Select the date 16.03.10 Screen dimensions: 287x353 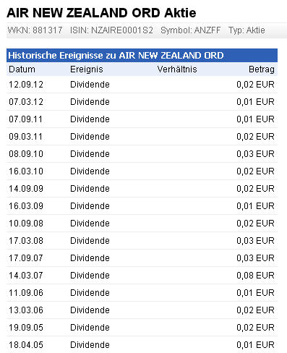26,171
